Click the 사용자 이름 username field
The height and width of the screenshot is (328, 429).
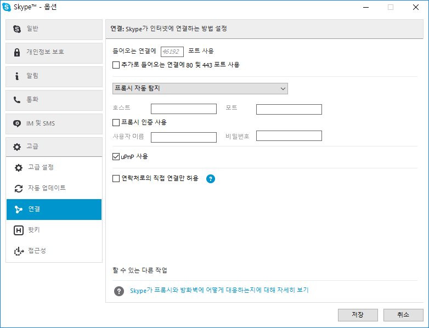(184, 137)
